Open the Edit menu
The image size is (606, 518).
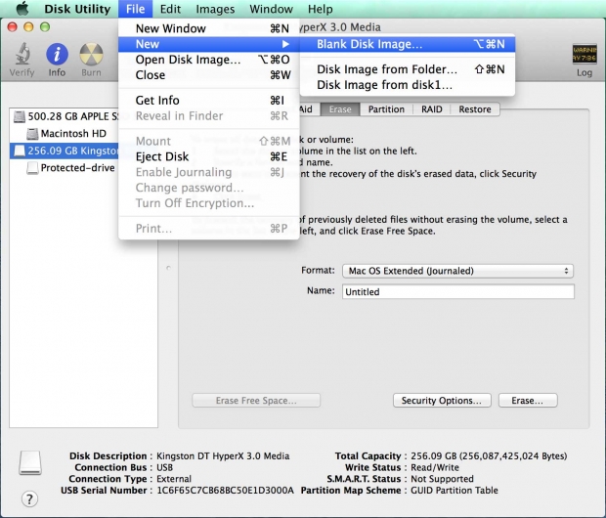point(170,9)
